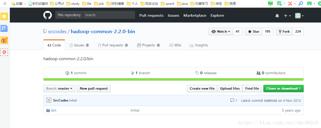This screenshot has width=321, height=128.
Task: Click the sidebar blue news feed icon
Action: click(x=4, y=29)
